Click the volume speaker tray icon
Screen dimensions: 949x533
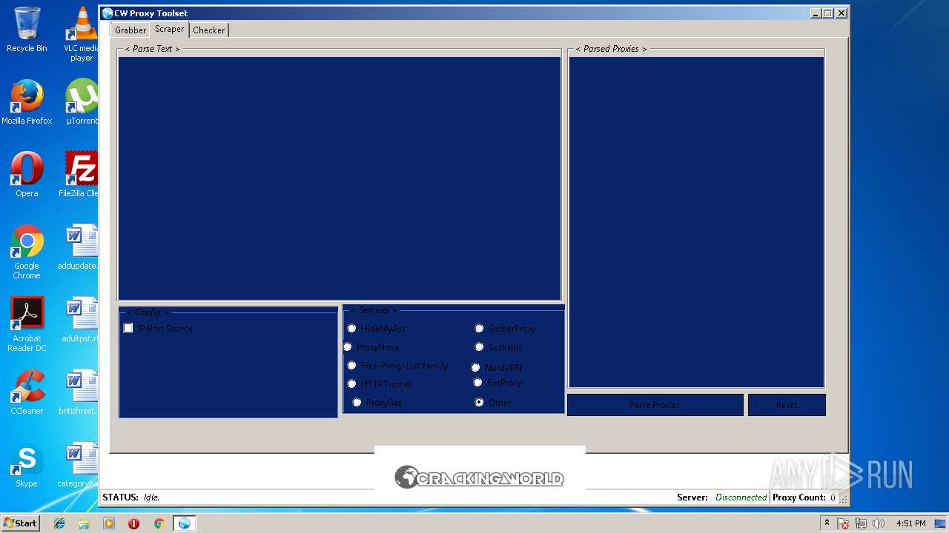tap(879, 523)
